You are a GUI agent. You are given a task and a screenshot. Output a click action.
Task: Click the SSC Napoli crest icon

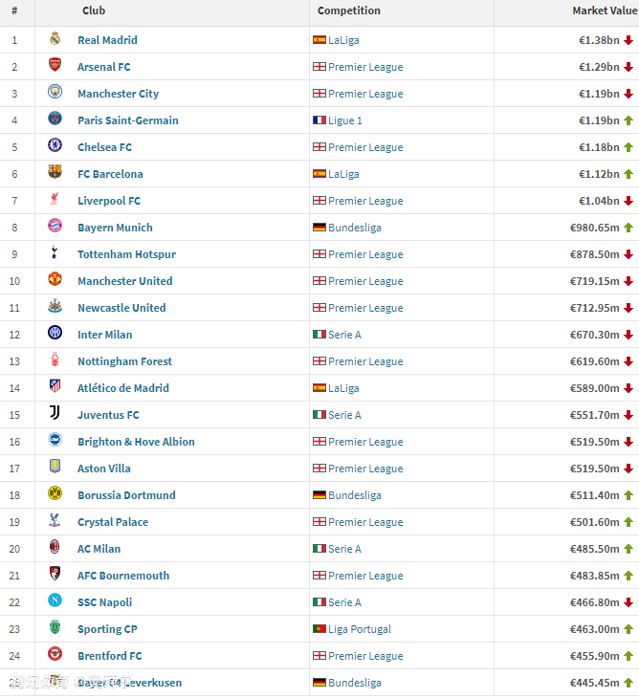tap(55, 601)
